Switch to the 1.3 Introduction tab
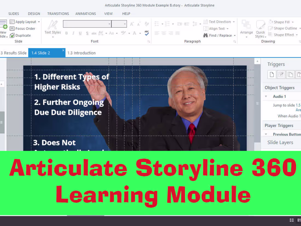This screenshot has width=301, height=226. [x=81, y=53]
